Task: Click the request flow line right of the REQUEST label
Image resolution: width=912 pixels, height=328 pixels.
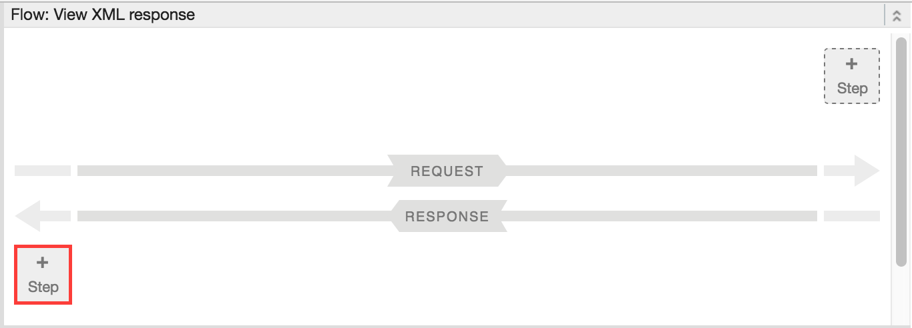Action: click(661, 171)
